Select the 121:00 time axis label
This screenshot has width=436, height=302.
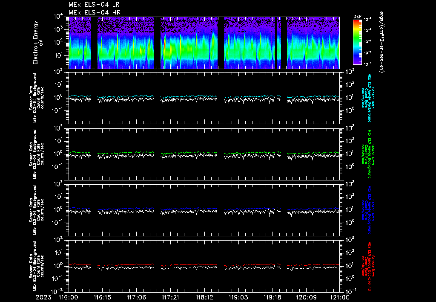click(x=339, y=296)
